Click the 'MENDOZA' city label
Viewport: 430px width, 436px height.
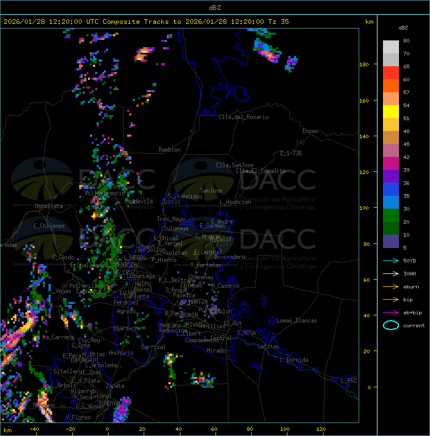click(126, 264)
